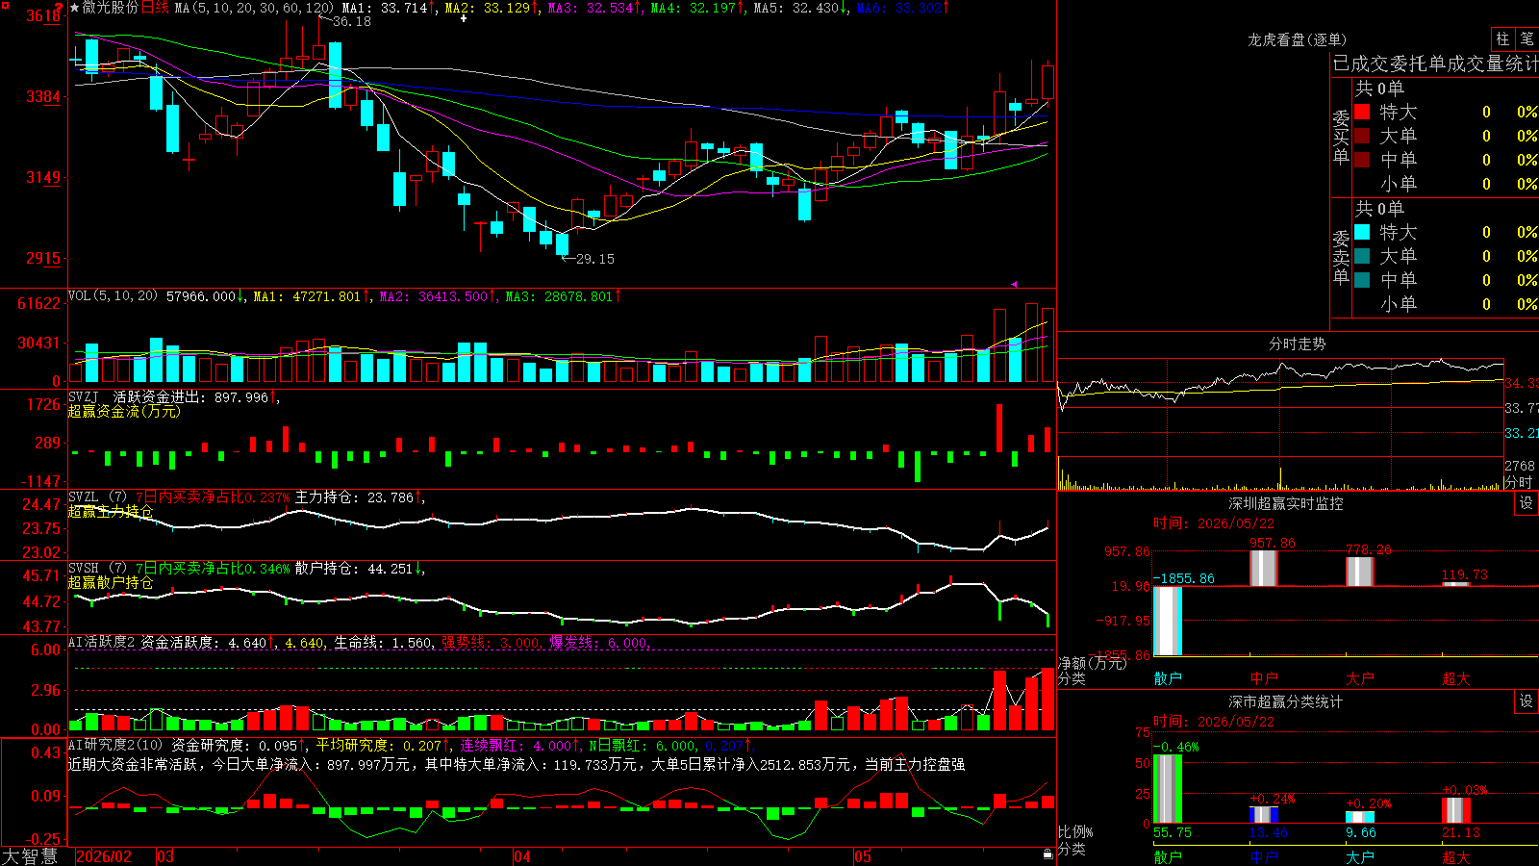Viewport: 1539px width, 866px height.
Task: Click the lock icon on the time axis
Action: tap(1048, 853)
